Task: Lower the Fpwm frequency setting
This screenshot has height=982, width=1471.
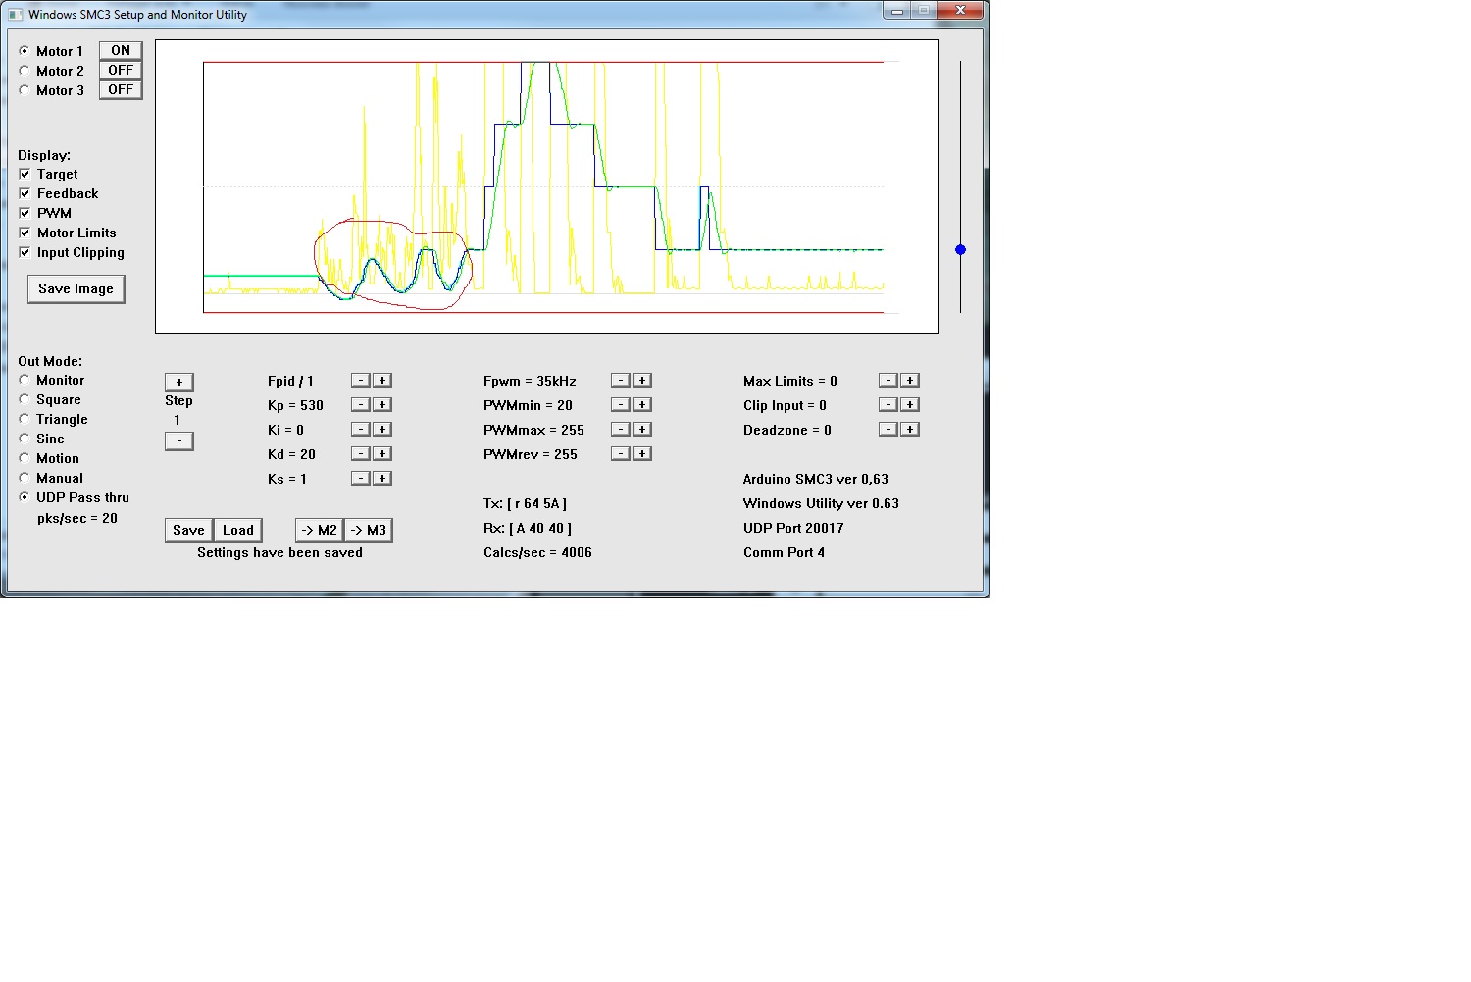Action: coord(620,381)
